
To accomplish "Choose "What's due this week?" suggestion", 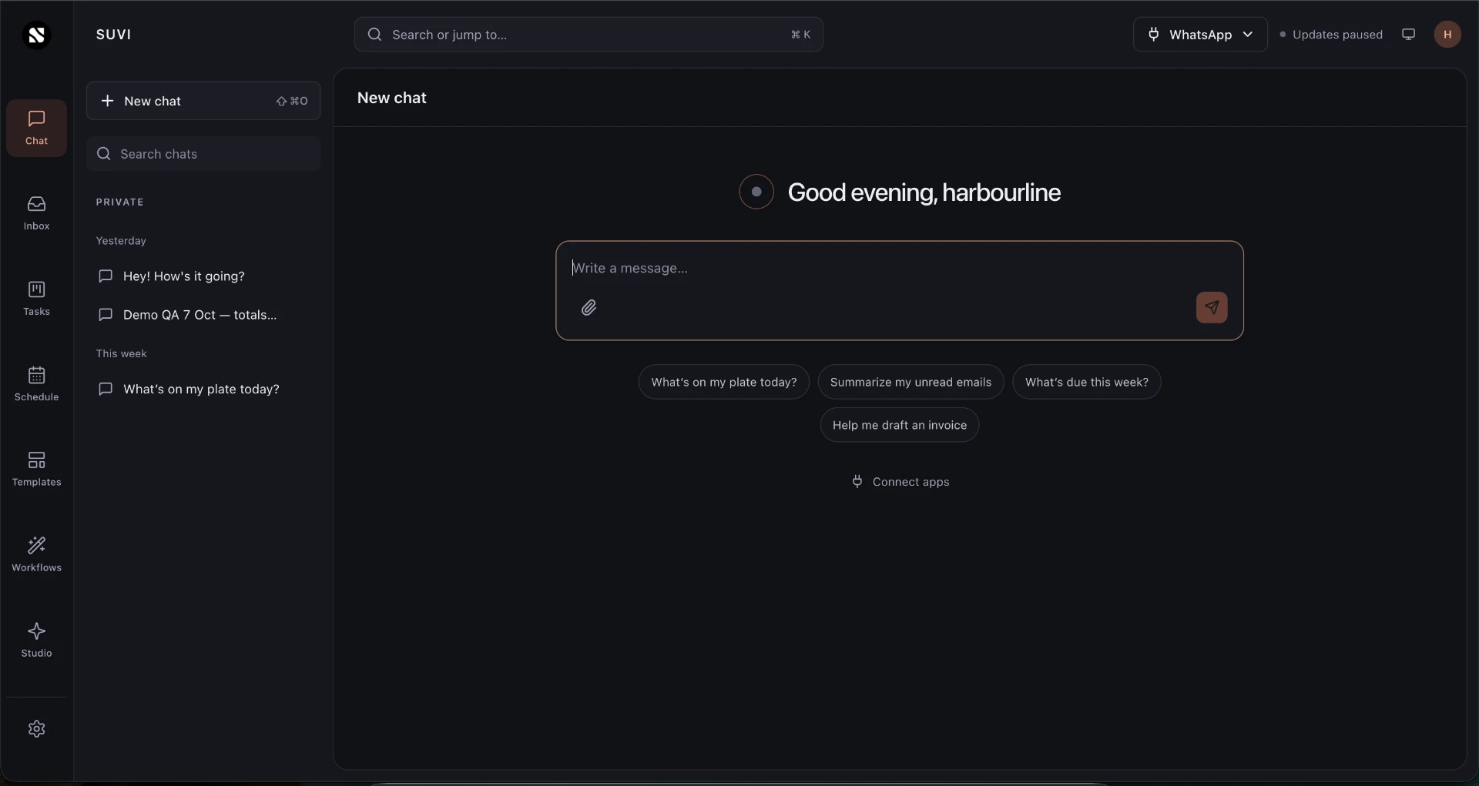I will (x=1086, y=383).
